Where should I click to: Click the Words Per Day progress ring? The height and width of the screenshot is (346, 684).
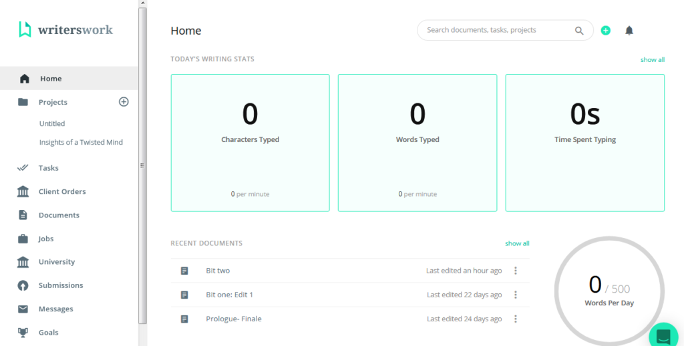point(609,291)
